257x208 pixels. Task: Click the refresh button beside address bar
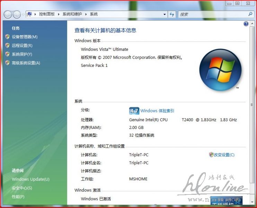pos(172,15)
